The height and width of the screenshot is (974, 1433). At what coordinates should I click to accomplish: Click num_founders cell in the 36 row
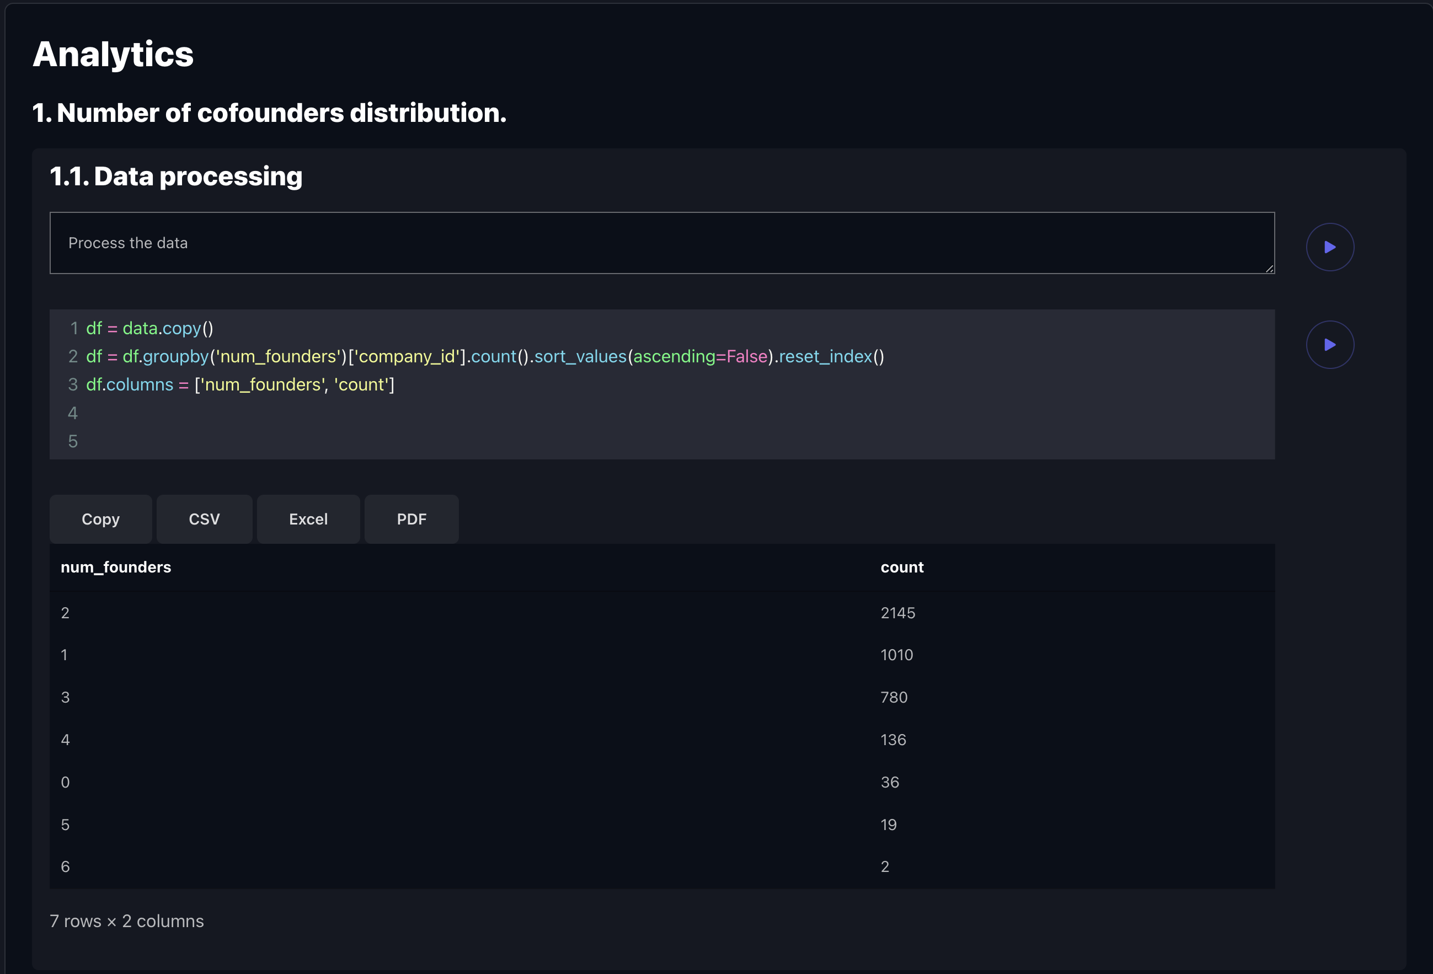pyautogui.click(x=65, y=782)
